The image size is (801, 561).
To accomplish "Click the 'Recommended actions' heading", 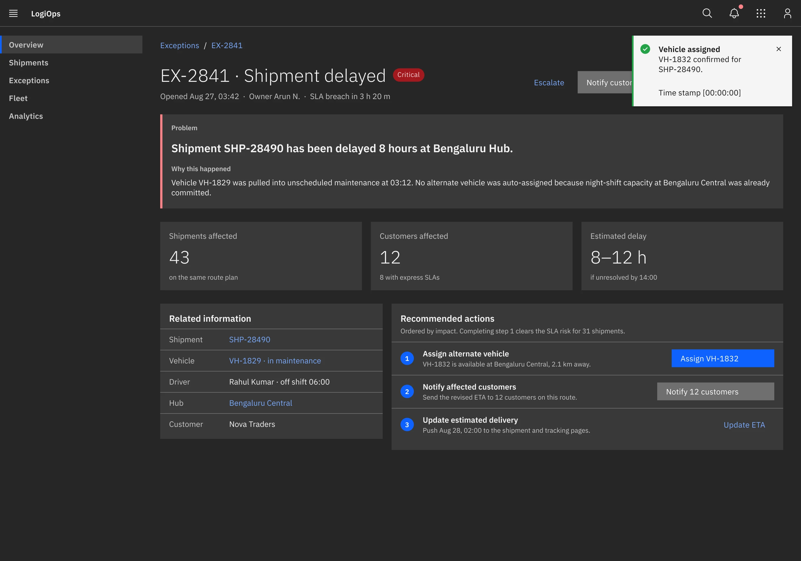I will pyautogui.click(x=447, y=318).
